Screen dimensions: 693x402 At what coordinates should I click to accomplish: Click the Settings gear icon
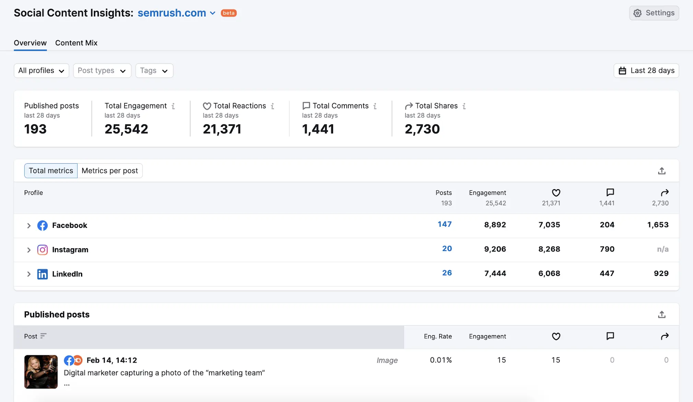637,13
